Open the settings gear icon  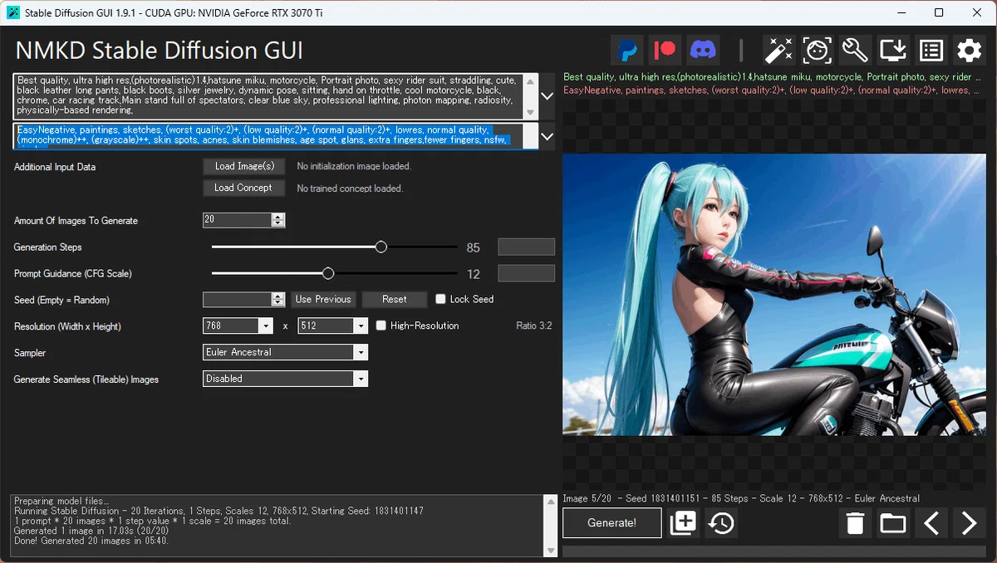coord(969,51)
